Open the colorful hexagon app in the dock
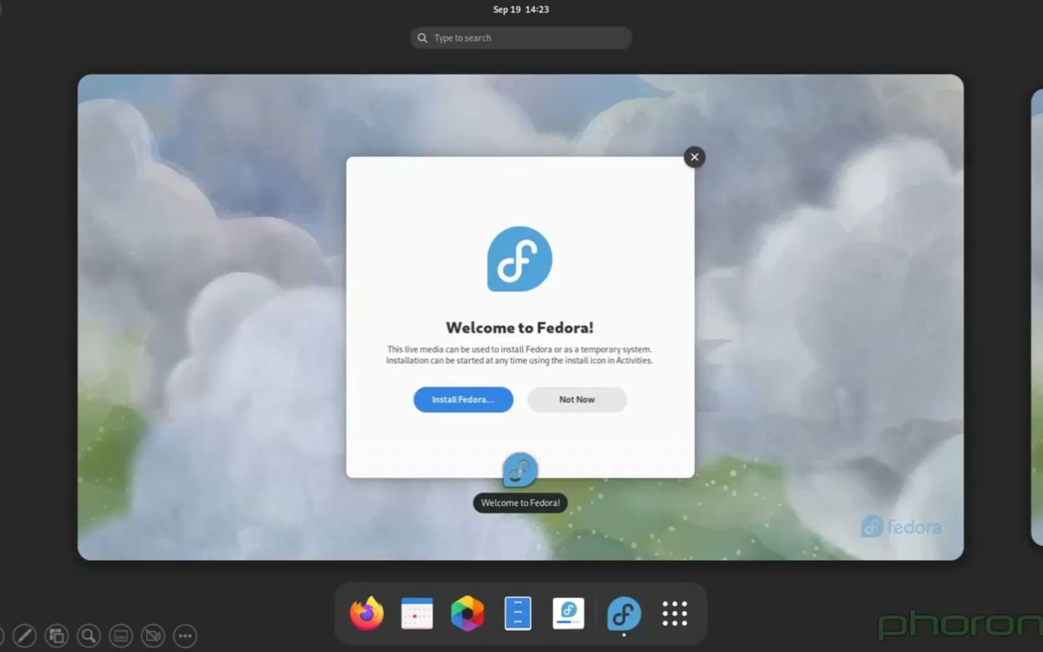 [467, 613]
